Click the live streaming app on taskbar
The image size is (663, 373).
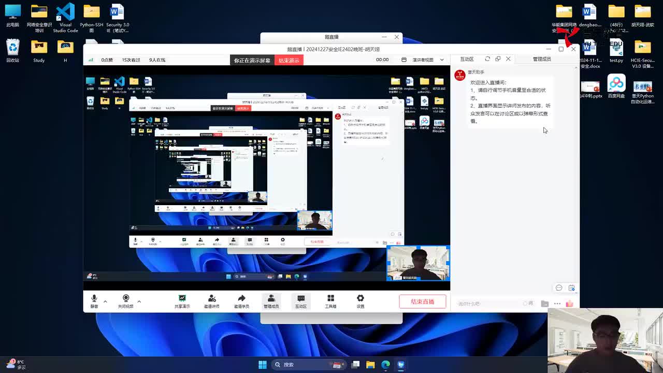[x=400, y=365]
